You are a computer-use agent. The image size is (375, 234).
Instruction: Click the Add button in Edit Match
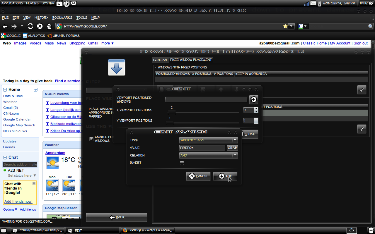pos(225,176)
